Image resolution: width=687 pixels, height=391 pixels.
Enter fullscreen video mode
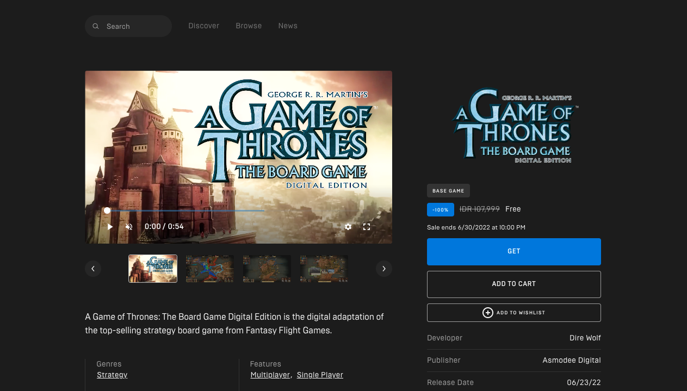pyautogui.click(x=367, y=227)
